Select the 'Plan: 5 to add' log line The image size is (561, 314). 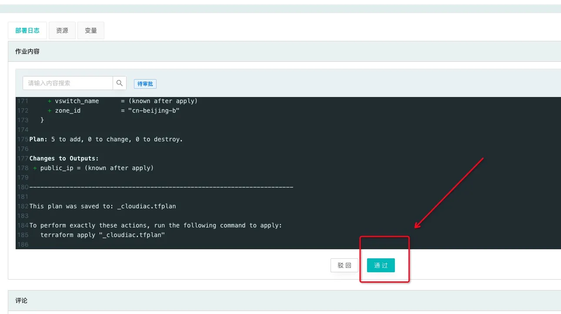tap(106, 139)
